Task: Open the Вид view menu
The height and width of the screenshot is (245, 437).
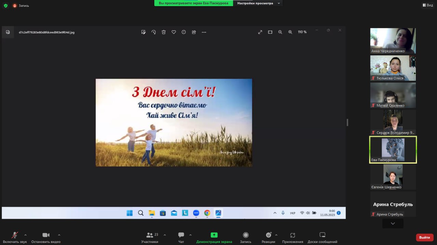Action: coord(428,5)
